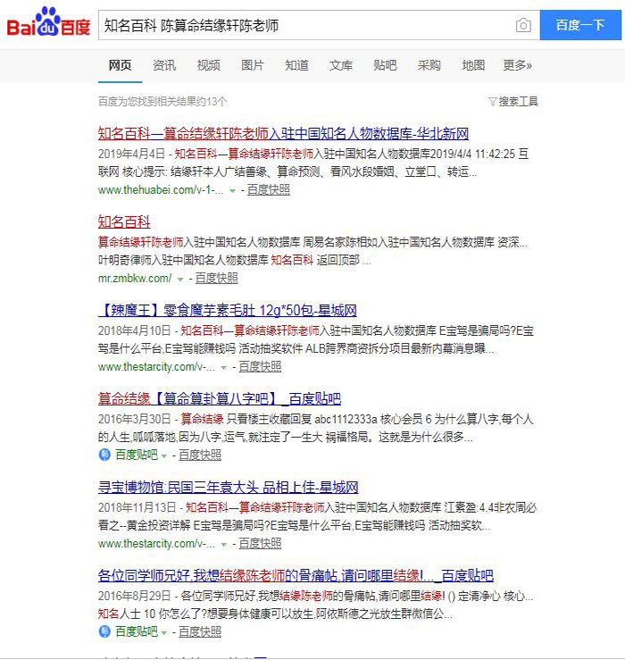Open the 华北新网 search result title
Screen dimensions: 625x660
pyautogui.click(x=283, y=134)
